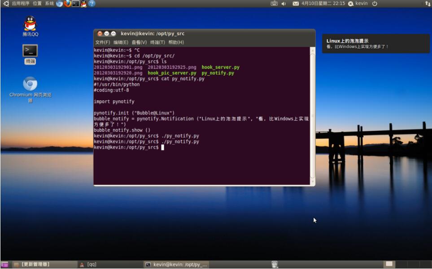The image size is (432, 269).
Task: Open the kevin user menu
Action: (358, 4)
